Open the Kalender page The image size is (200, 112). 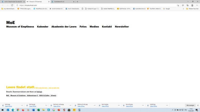click(43, 27)
